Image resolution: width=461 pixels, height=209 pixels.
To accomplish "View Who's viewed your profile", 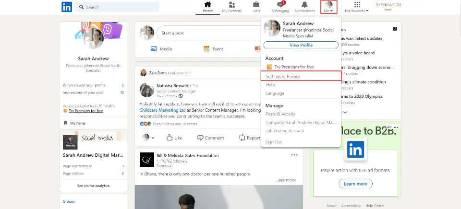I will tap(93, 85).
